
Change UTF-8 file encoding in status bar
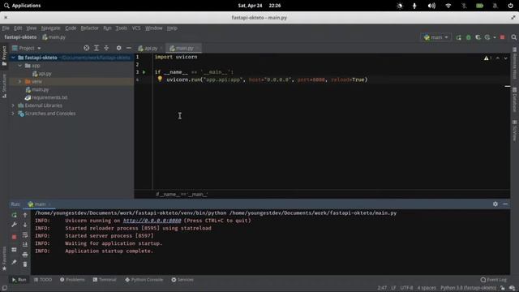pyautogui.click(x=406, y=288)
